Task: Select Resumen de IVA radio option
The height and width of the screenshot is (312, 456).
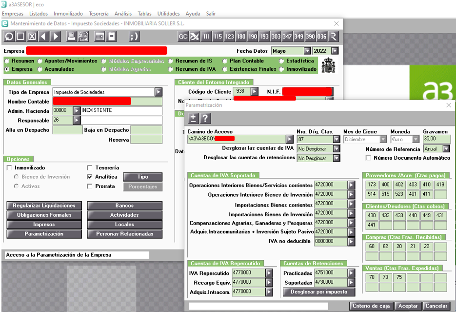Action: pyautogui.click(x=171, y=69)
